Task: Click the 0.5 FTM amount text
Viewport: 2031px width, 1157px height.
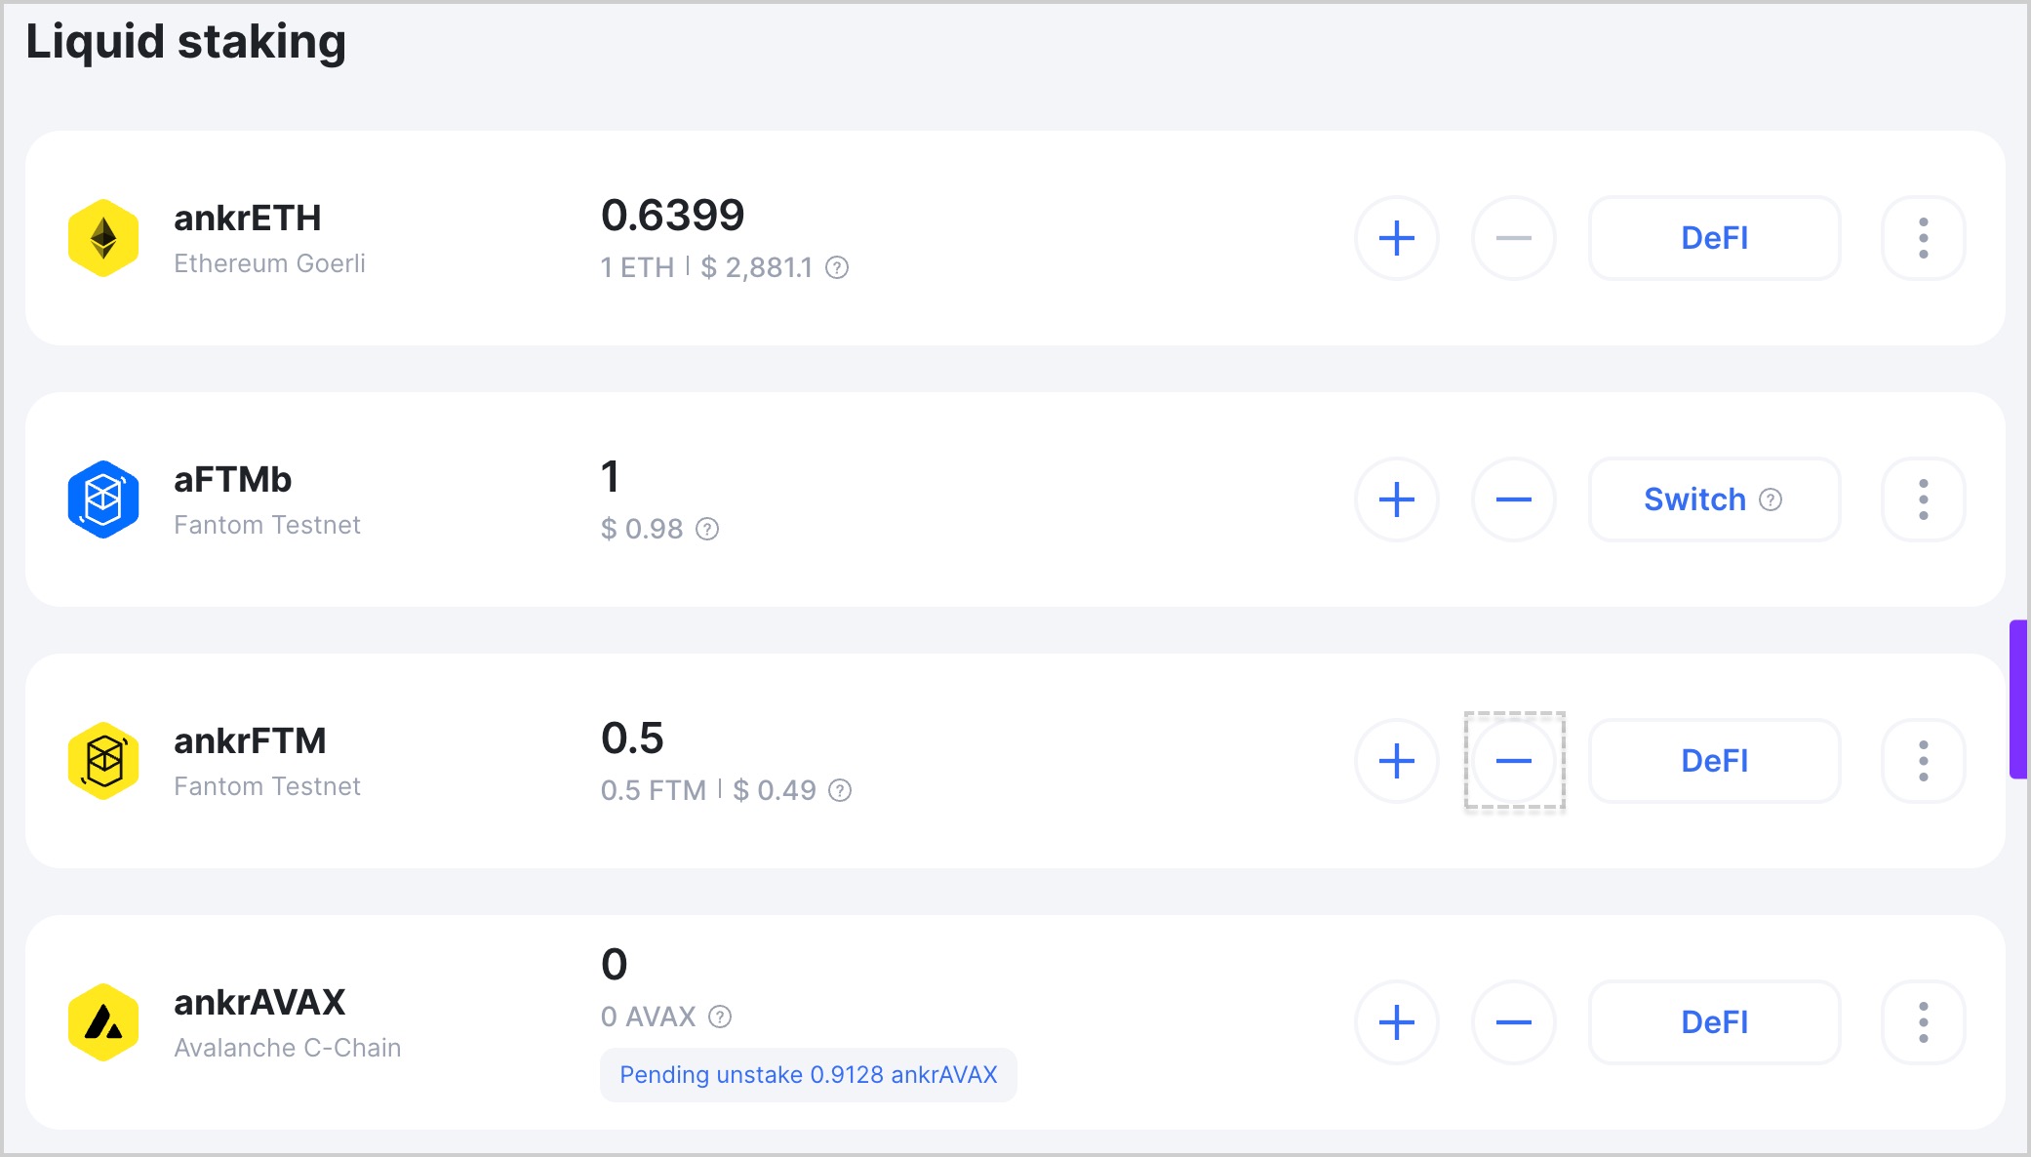Action: pos(654,790)
